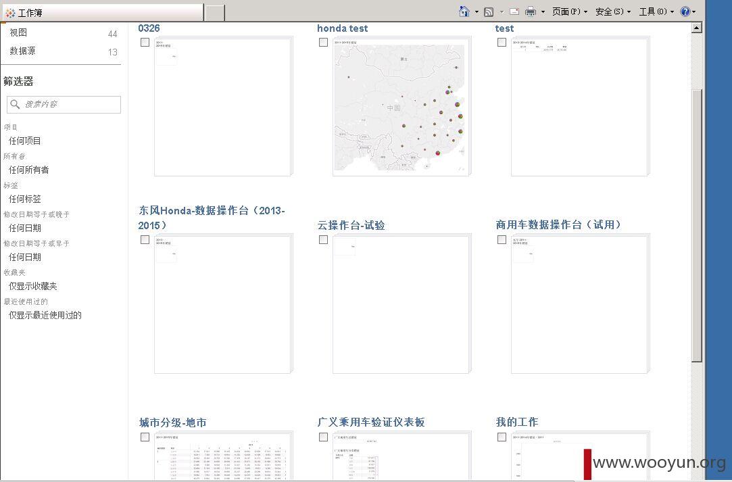This screenshot has height=482, width=732.
Task: Open the 云操作台-试验 workbook link
Action: (351, 225)
